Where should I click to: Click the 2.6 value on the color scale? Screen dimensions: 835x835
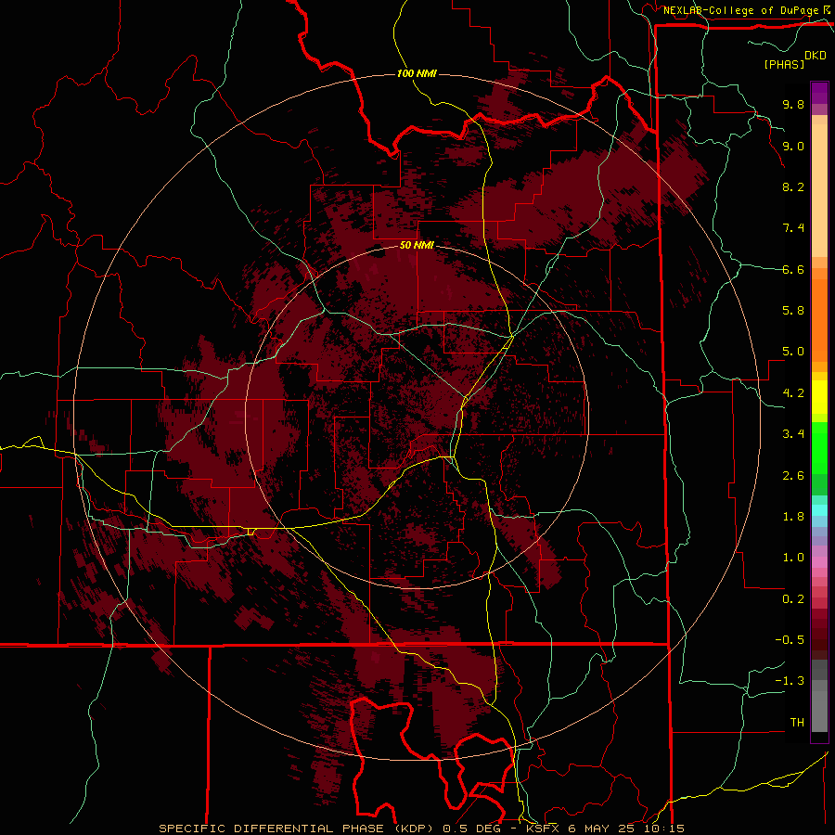[793, 476]
